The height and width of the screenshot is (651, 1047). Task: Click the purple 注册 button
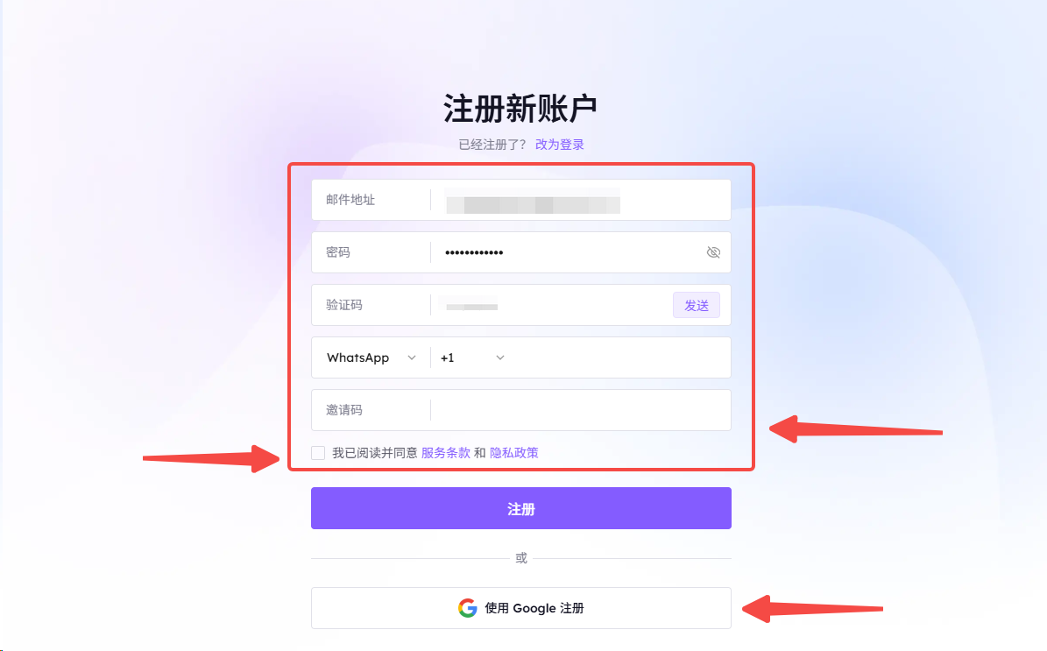pos(520,508)
